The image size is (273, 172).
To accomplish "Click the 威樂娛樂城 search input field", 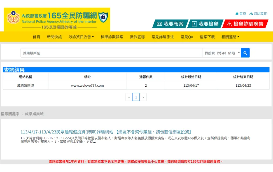I will [x=107, y=53].
